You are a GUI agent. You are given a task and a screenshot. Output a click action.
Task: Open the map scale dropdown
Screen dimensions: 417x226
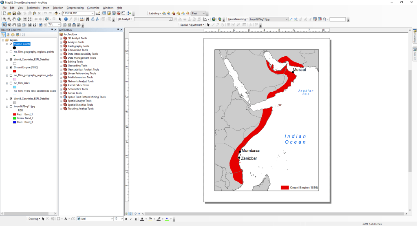pos(93,13)
